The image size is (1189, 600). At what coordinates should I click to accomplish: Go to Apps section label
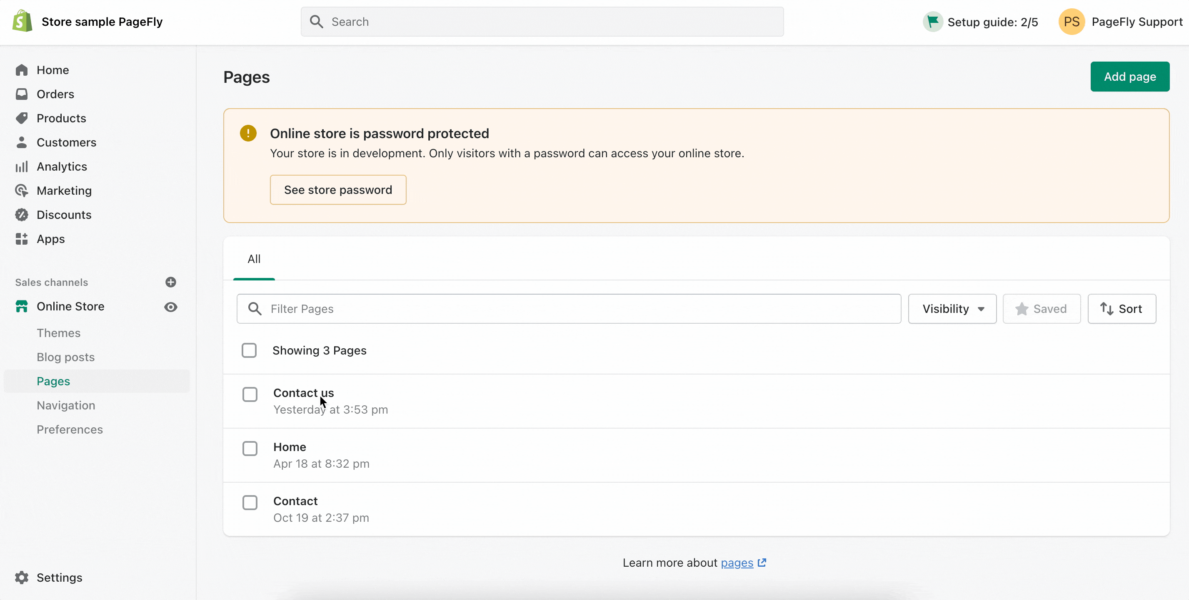tap(51, 239)
